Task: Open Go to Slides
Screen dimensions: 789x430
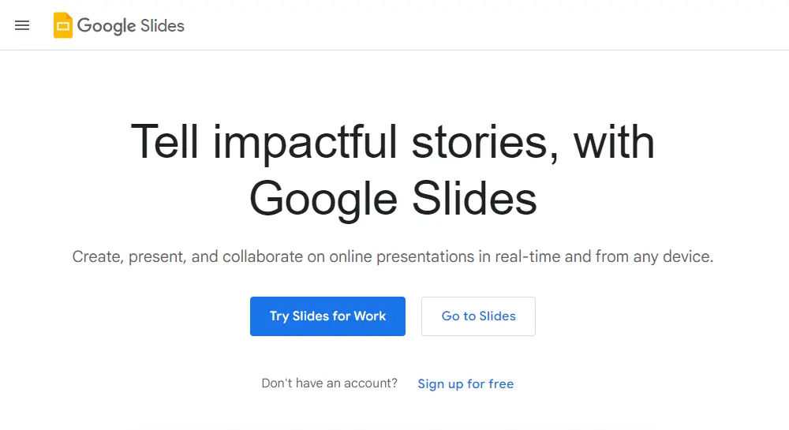Action: coord(478,316)
